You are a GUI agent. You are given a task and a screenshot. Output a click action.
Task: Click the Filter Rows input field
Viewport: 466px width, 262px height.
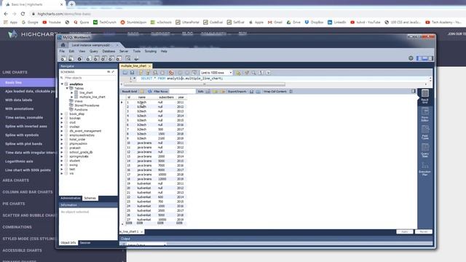click(x=183, y=92)
